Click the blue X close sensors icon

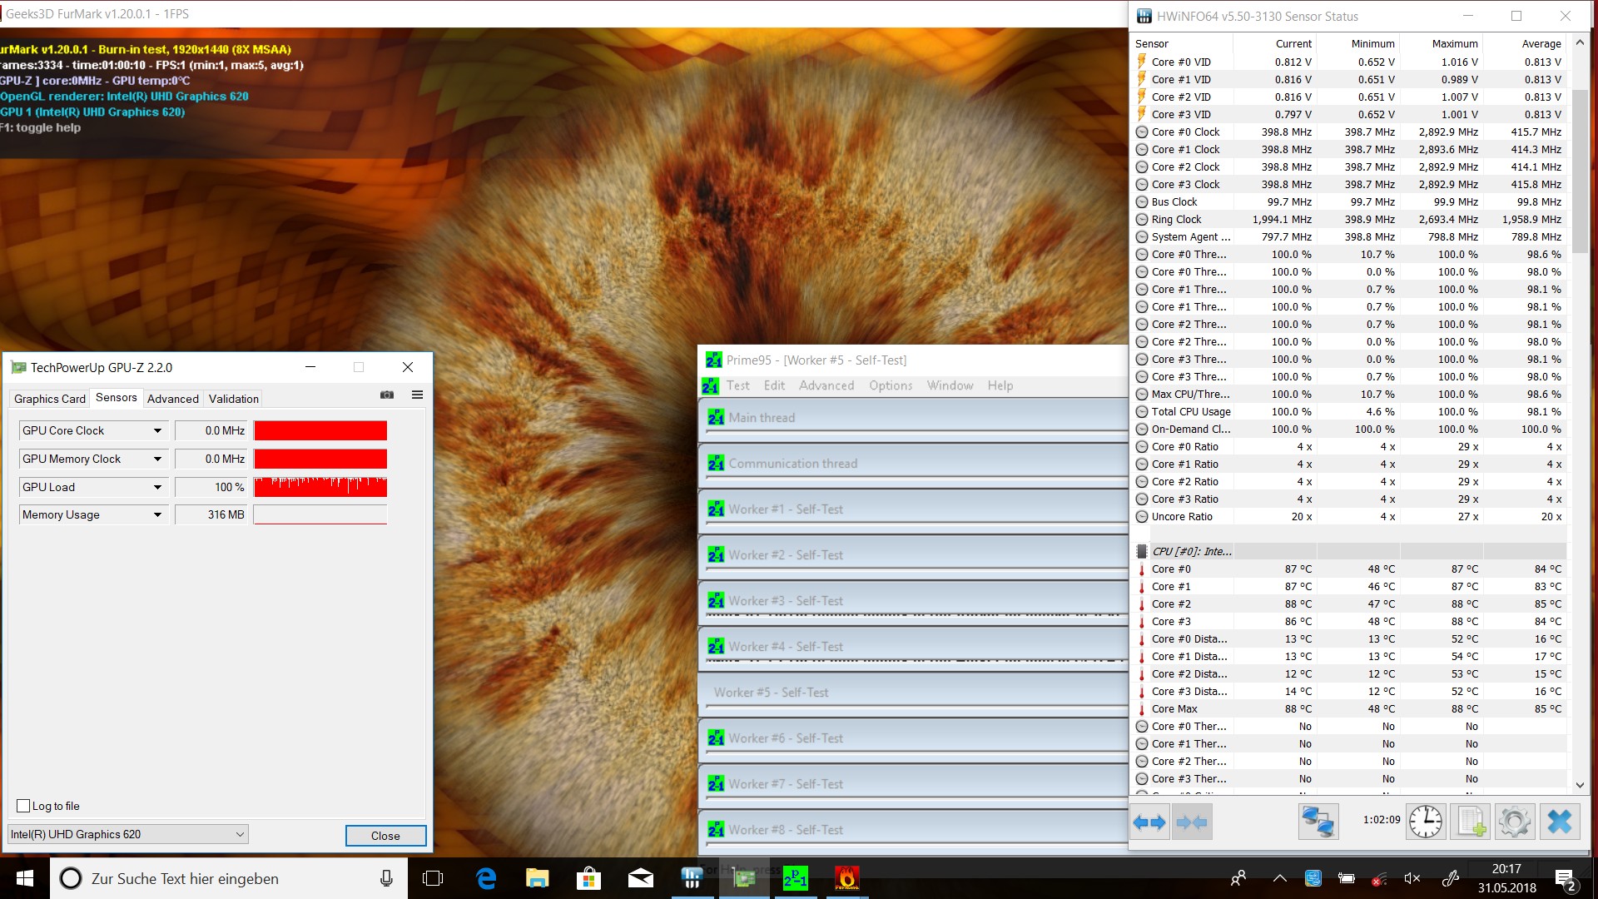point(1559,822)
